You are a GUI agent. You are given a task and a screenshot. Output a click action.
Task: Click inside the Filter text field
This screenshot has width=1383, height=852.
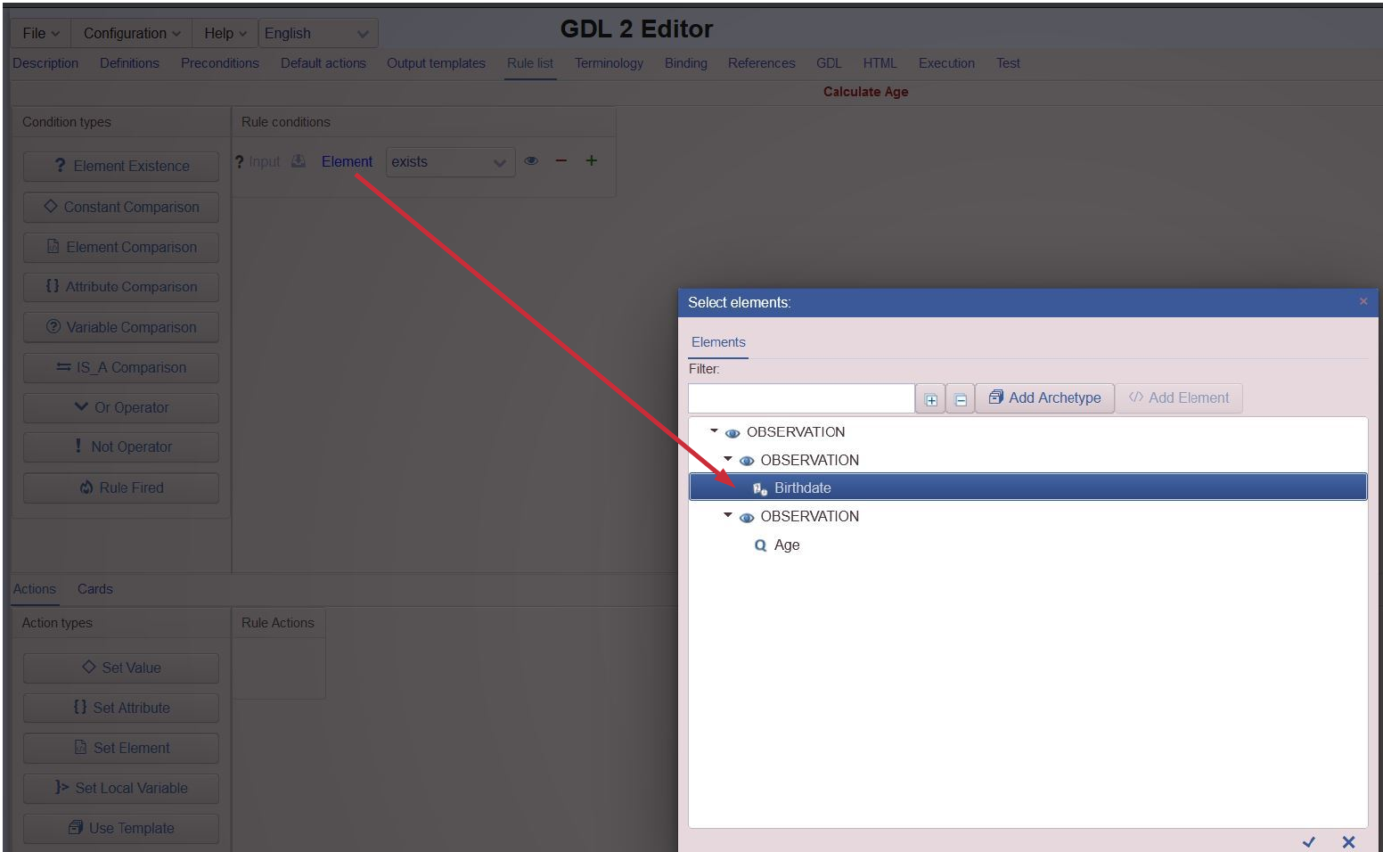[x=800, y=397]
